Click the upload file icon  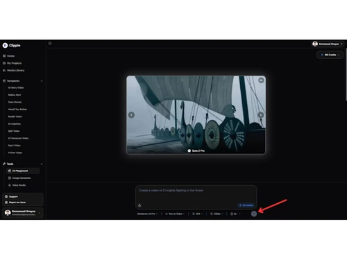[139, 205]
